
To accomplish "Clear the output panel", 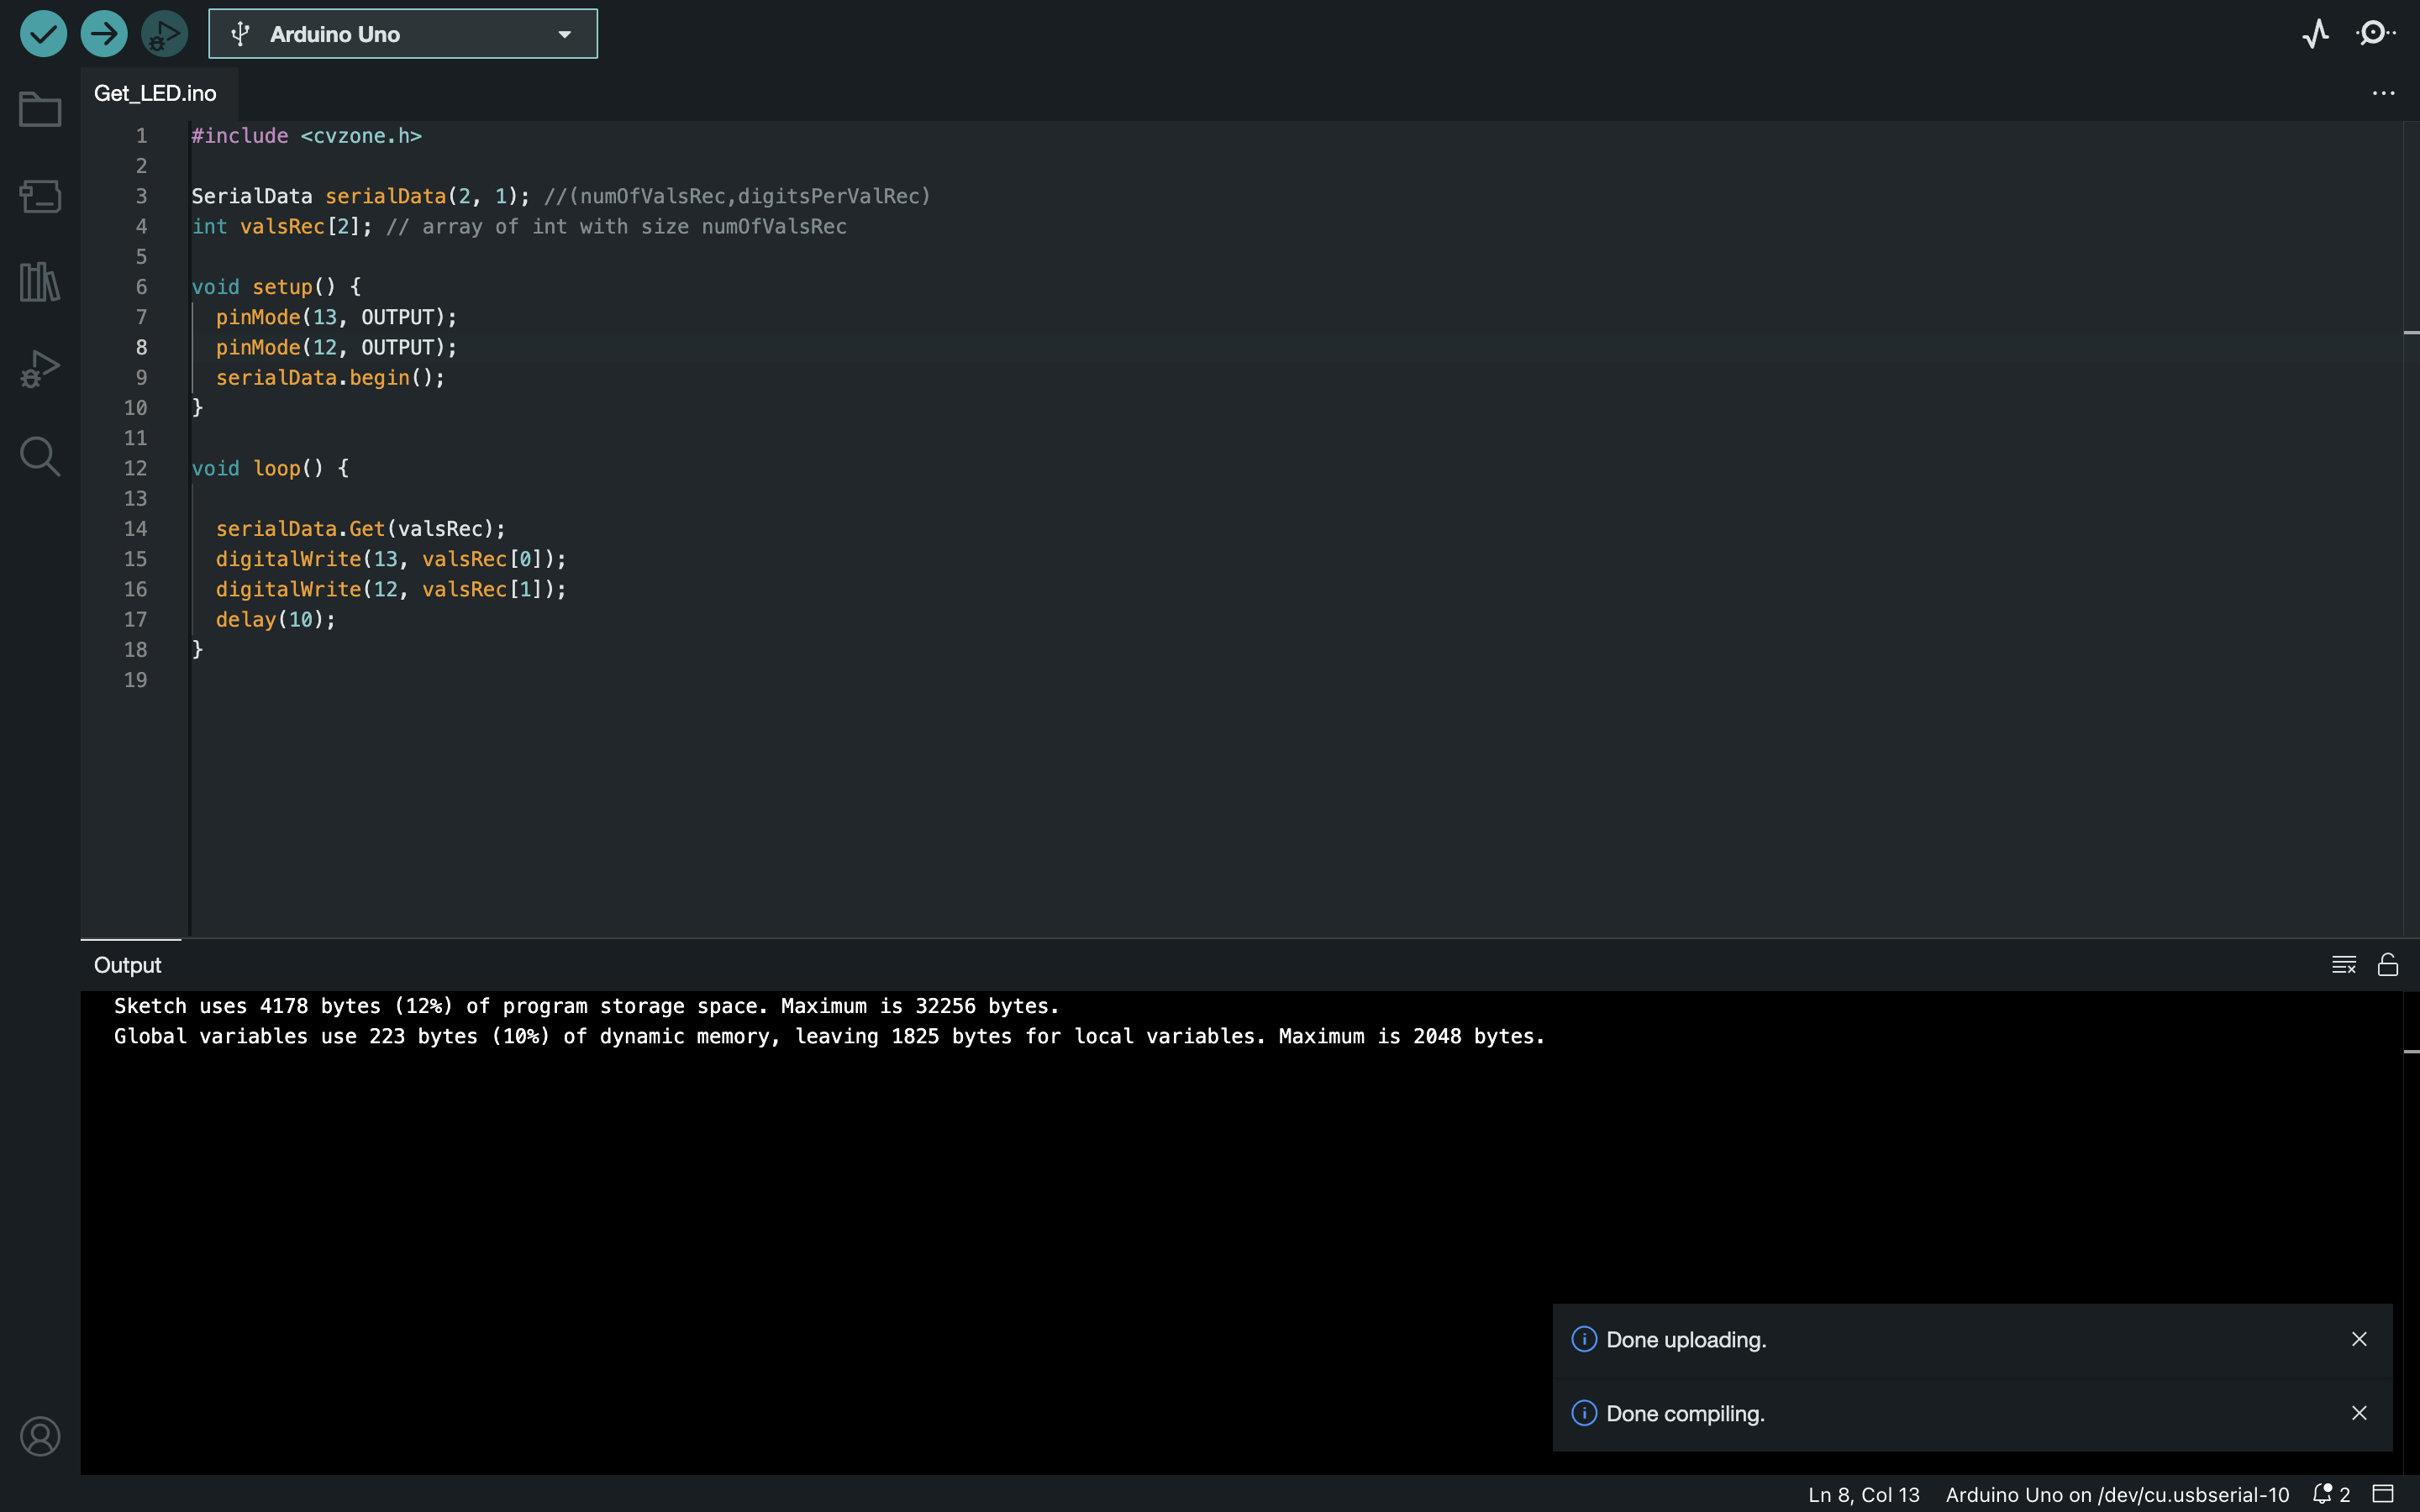I will (x=2343, y=964).
